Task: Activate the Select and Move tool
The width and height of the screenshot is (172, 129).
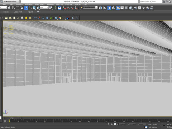Action: (26, 8)
